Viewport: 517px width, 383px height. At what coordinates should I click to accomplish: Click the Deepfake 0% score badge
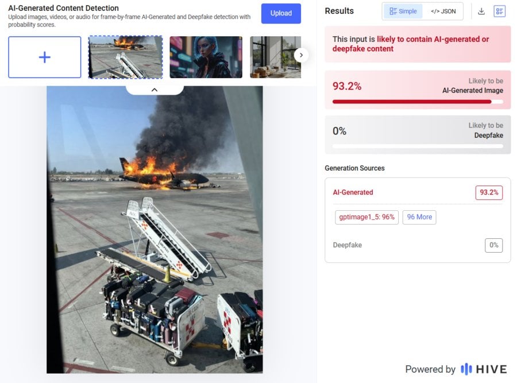tap(493, 245)
